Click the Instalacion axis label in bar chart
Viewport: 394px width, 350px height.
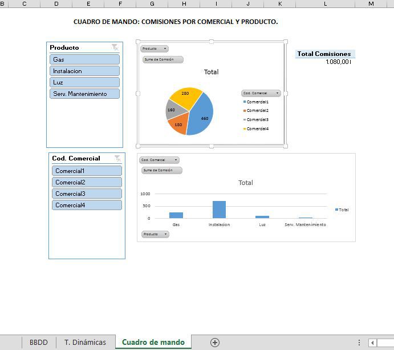[x=219, y=225]
